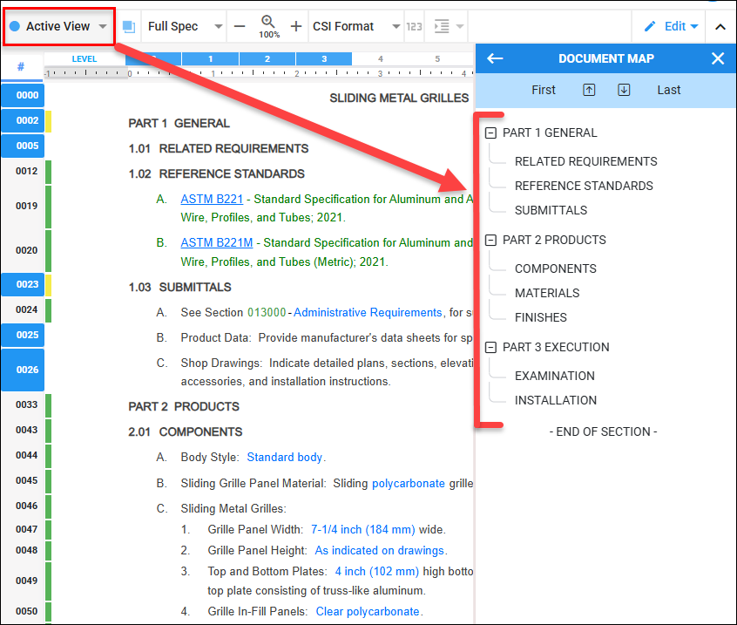Click the yellow status marker for 0023

coord(49,285)
